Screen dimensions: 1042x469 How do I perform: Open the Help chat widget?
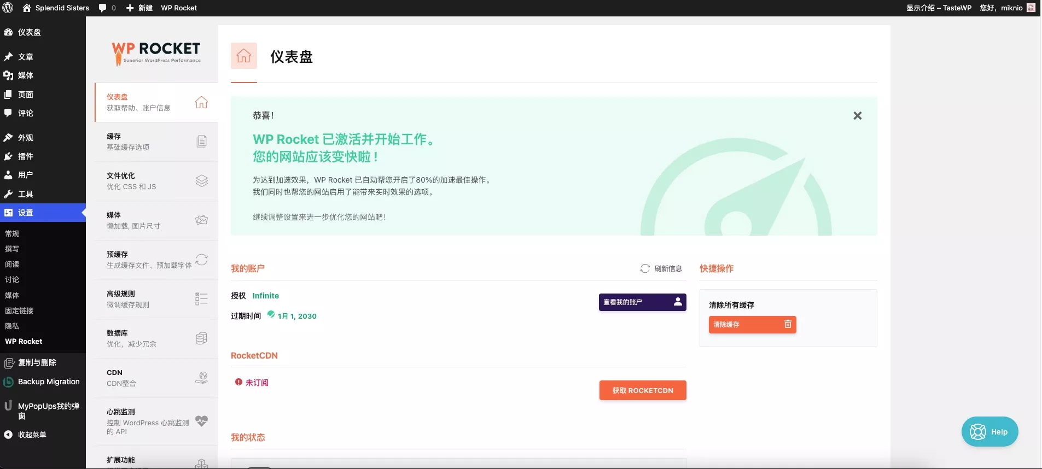[x=989, y=431]
